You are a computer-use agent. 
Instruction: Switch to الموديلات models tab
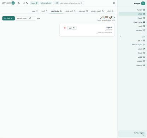83,11
